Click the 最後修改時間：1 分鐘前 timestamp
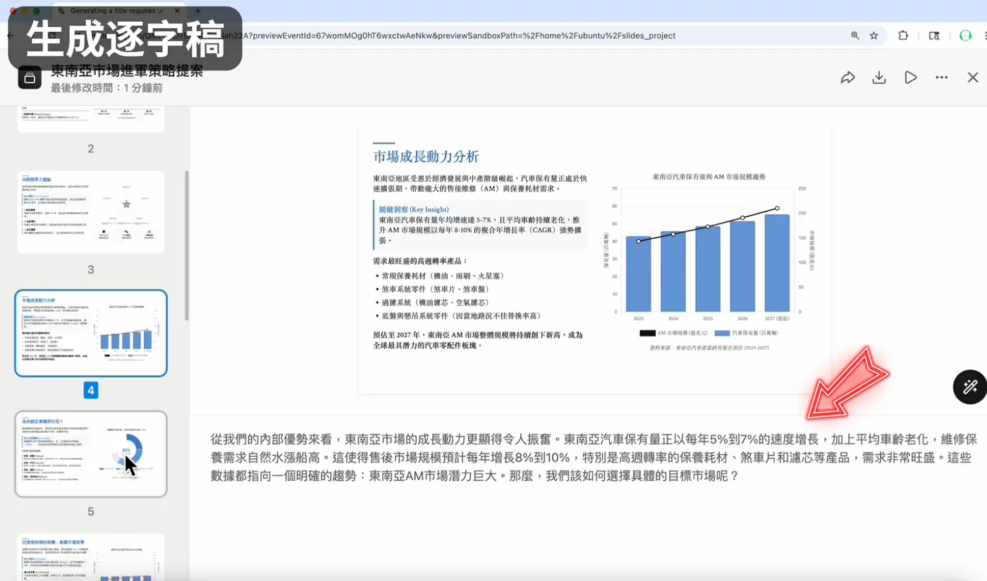Screen dimensions: 987x581 pos(106,88)
